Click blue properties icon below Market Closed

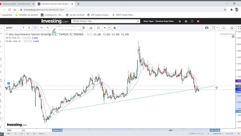pos(233,37)
